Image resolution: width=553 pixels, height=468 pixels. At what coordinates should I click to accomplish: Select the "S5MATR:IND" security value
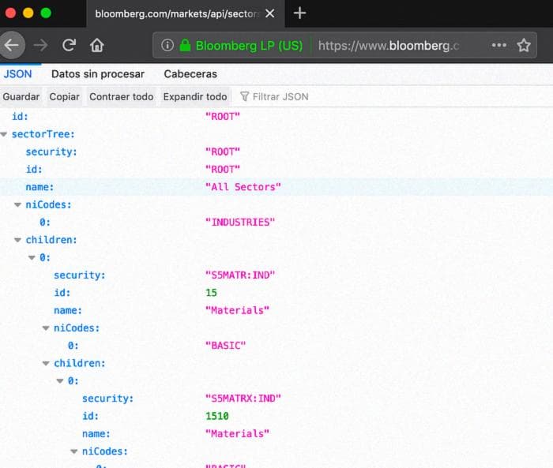[240, 275]
